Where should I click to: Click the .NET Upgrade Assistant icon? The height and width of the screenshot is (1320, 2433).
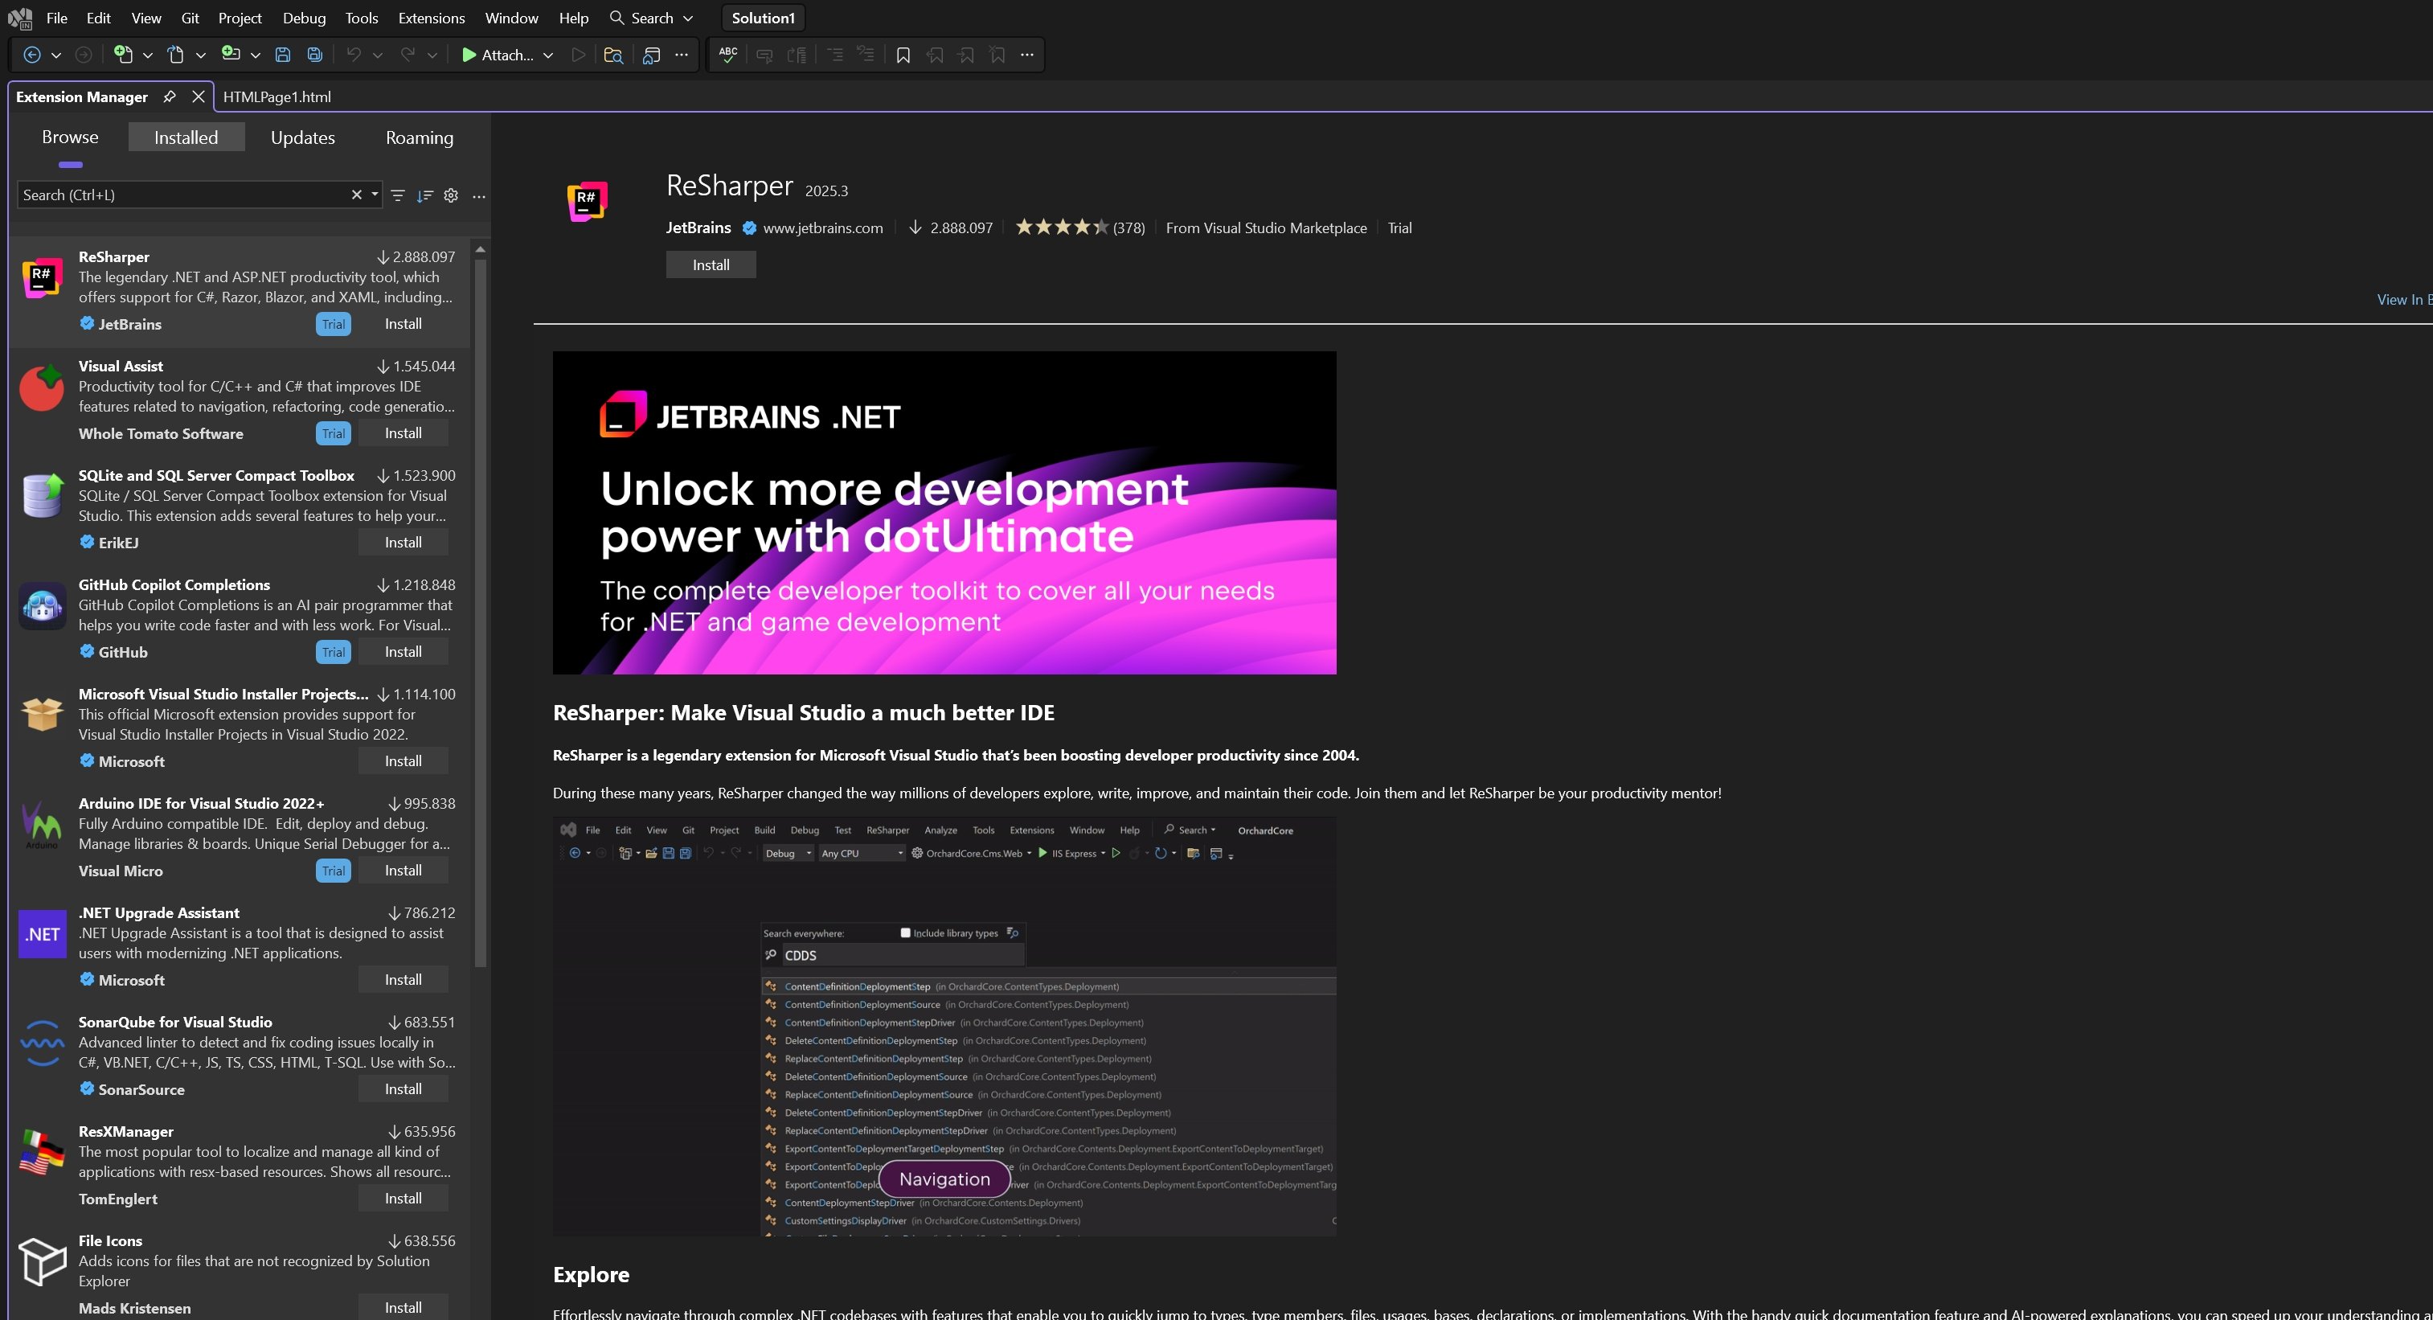click(x=43, y=934)
